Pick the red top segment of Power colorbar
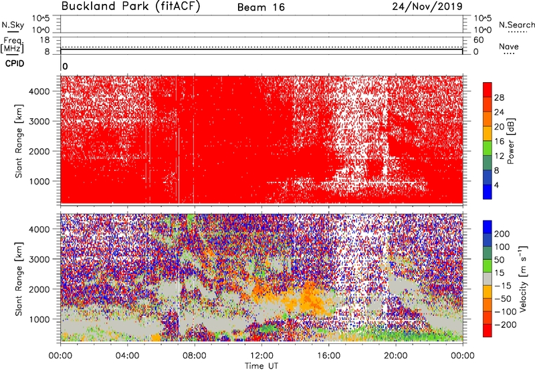Image resolution: width=535 pixels, height=370 pixels. point(488,90)
